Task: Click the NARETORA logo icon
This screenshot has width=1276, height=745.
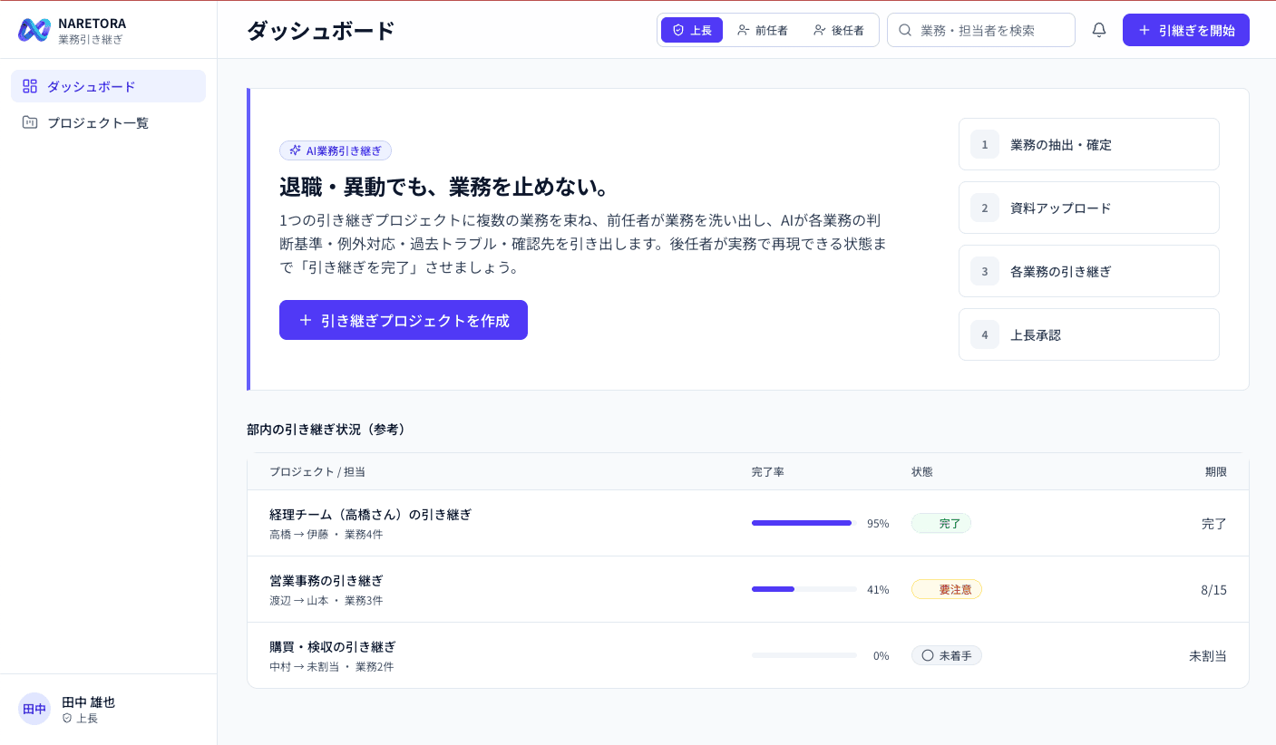Action: 34,30
